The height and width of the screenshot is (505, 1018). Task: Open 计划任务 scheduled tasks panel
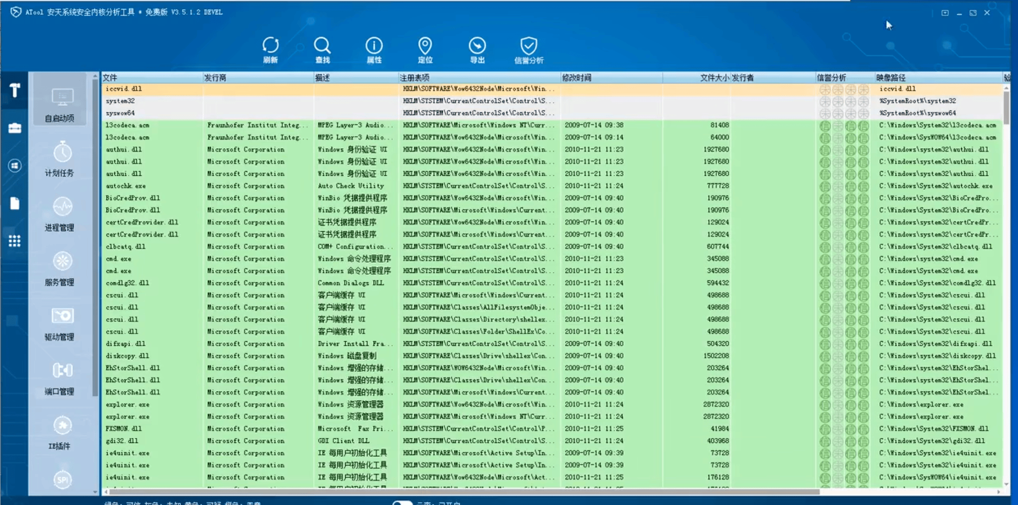coord(60,159)
